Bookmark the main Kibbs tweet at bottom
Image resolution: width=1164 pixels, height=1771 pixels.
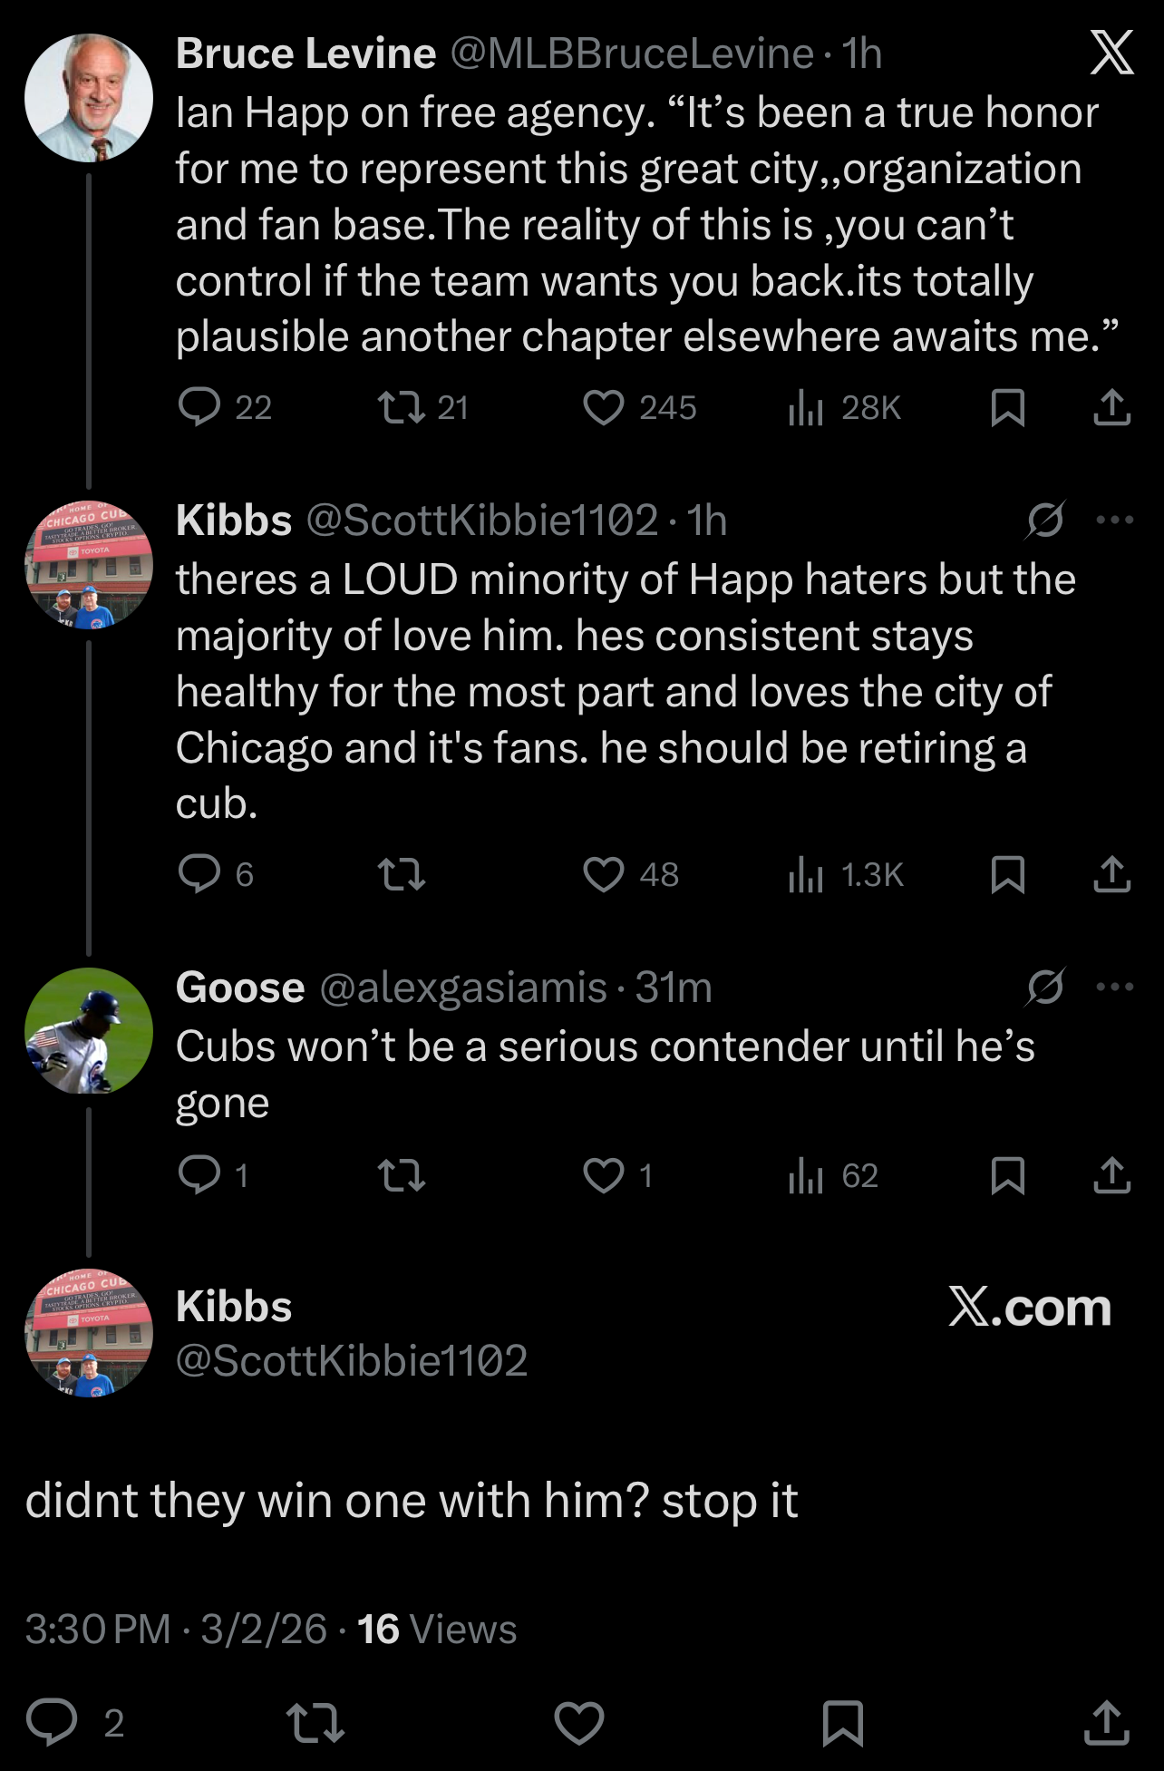tap(842, 1723)
